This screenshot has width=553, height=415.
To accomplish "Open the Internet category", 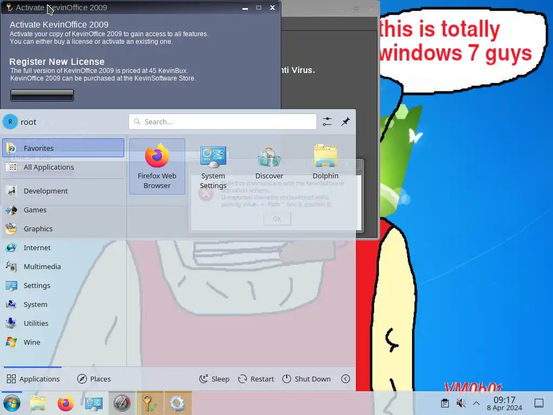I will [x=63, y=247].
